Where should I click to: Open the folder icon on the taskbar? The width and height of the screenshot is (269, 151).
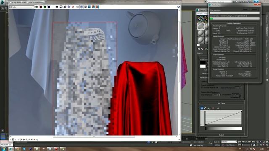pos(37,149)
